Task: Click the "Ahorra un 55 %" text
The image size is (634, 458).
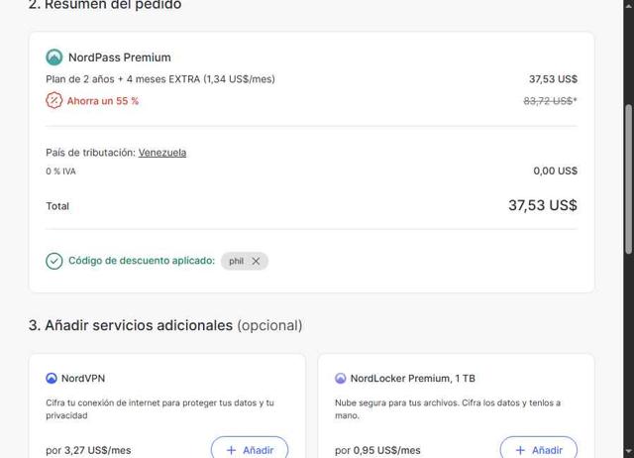Action: [x=103, y=101]
